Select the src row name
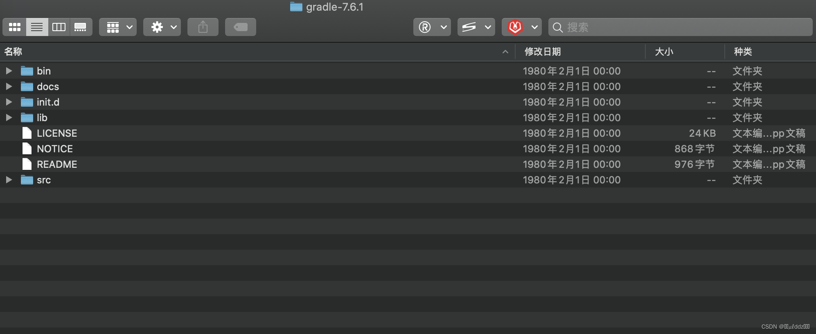Image resolution: width=816 pixels, height=334 pixels. pos(44,180)
